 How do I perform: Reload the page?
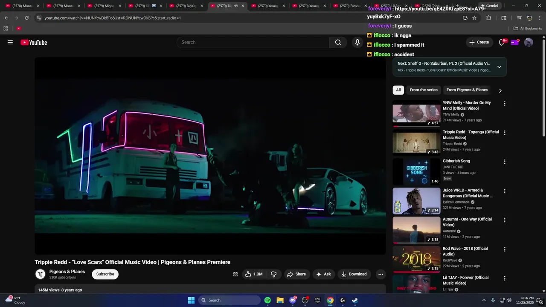(27, 18)
